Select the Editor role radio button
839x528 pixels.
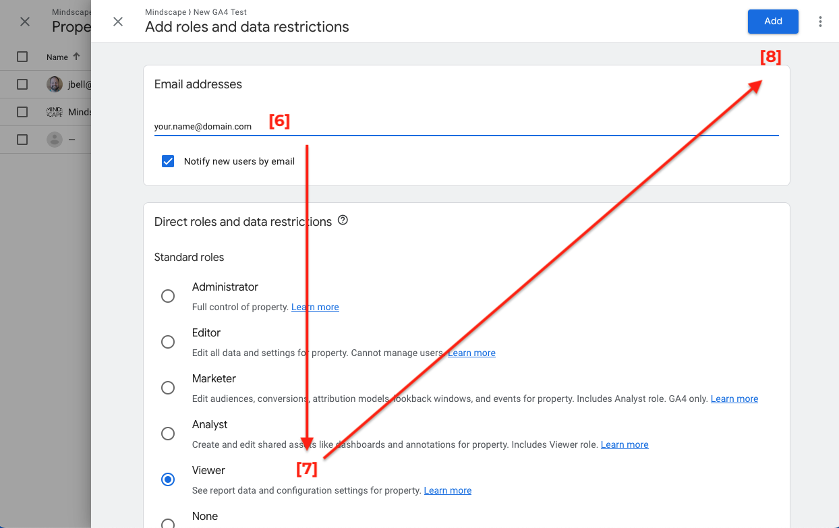click(x=167, y=341)
